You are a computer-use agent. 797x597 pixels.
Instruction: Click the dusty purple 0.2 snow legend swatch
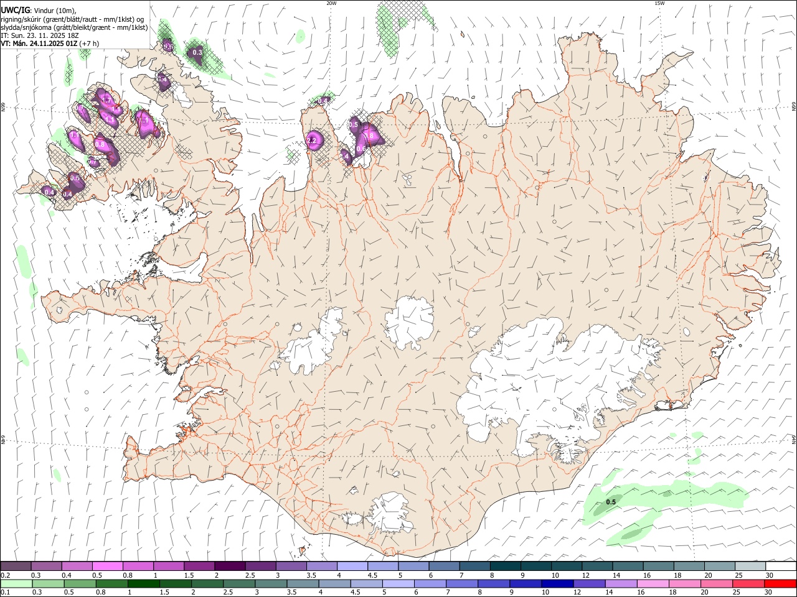point(16,566)
